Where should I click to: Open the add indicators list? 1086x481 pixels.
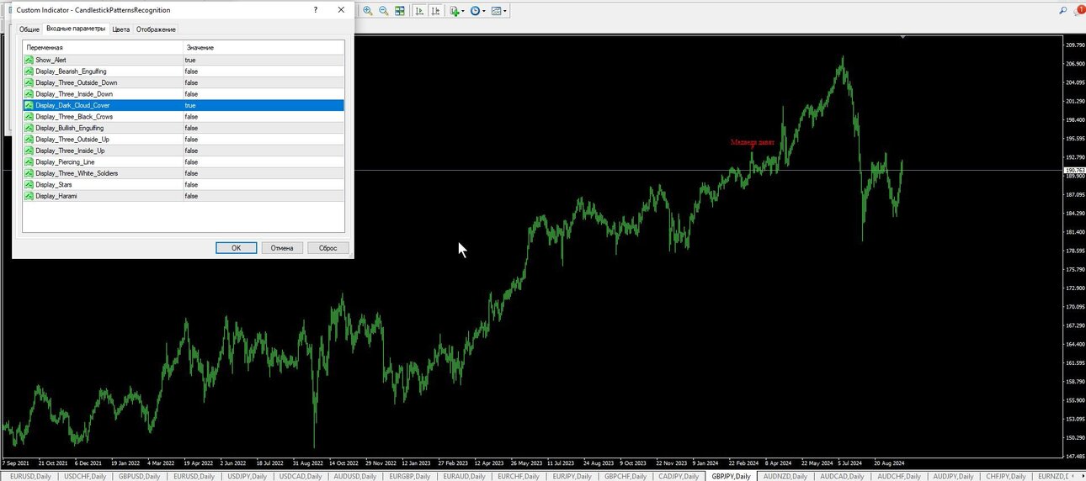click(455, 11)
